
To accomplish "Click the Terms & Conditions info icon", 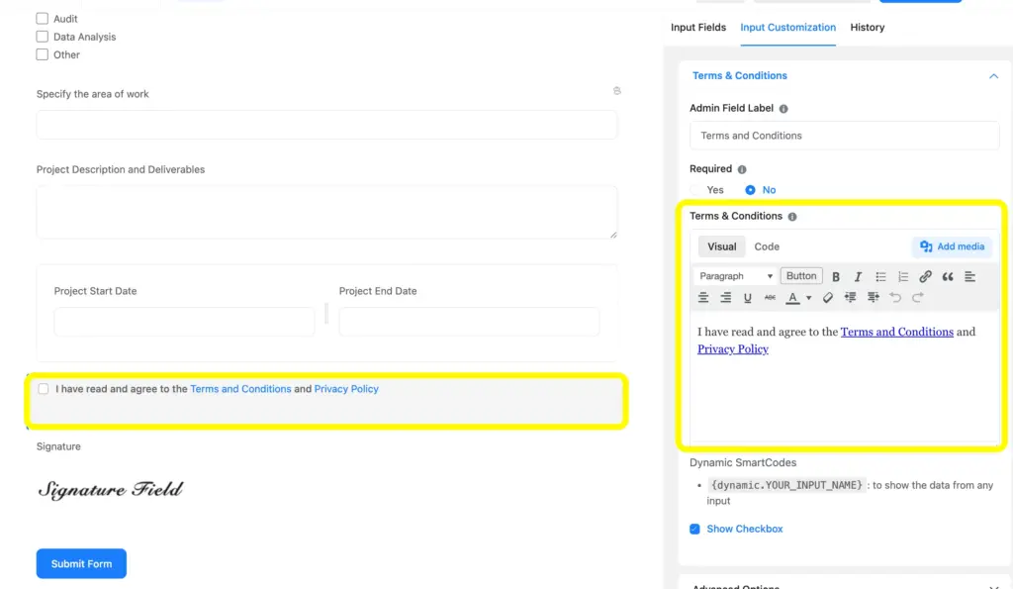I will [792, 217].
